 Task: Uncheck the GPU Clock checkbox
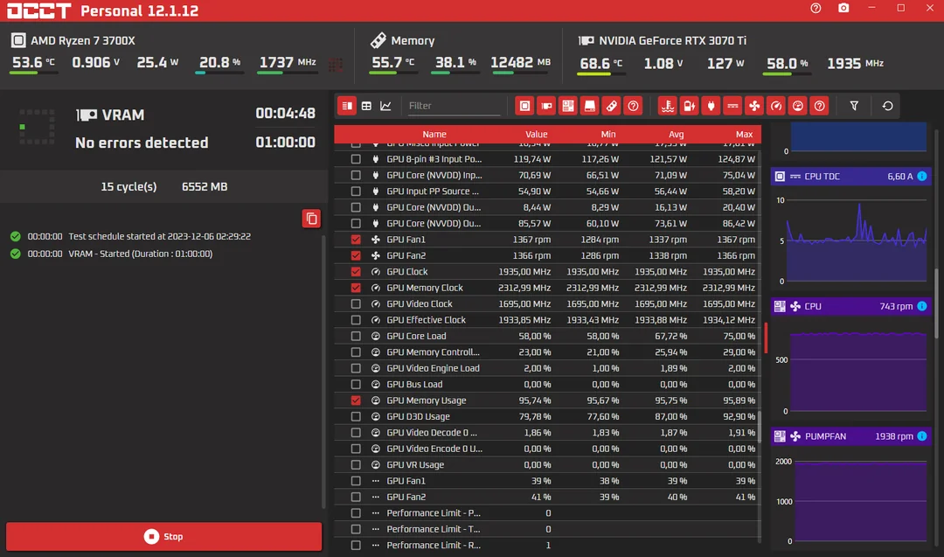(x=356, y=272)
